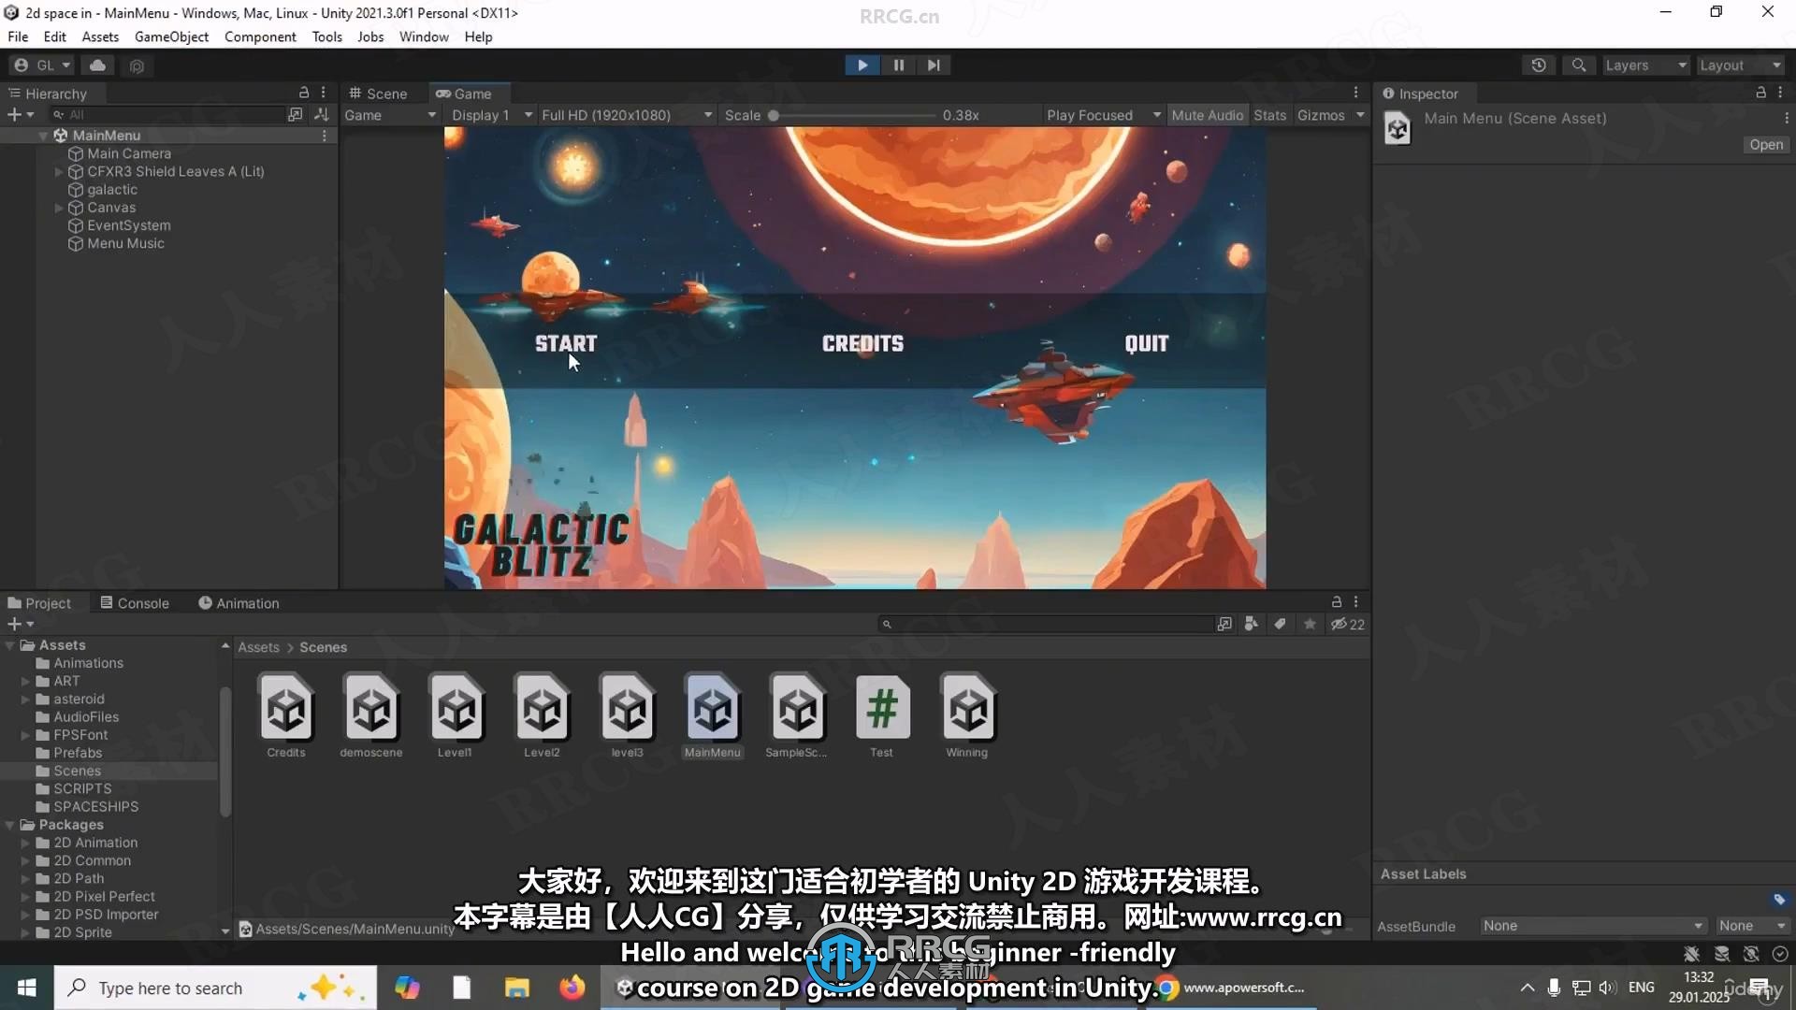Click Project search by label icon

pos(1280,624)
